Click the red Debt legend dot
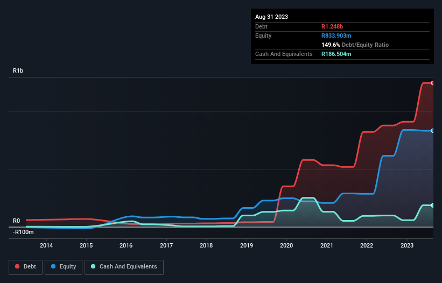 [17, 266]
